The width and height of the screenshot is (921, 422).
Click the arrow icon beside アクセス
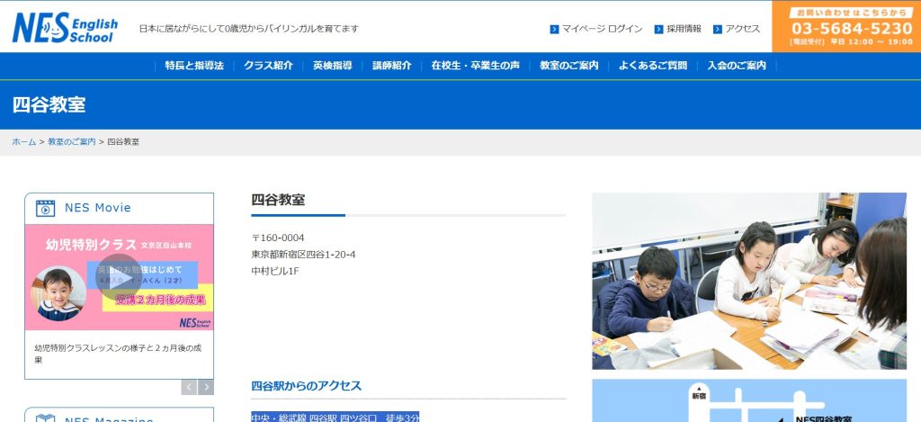coord(718,30)
